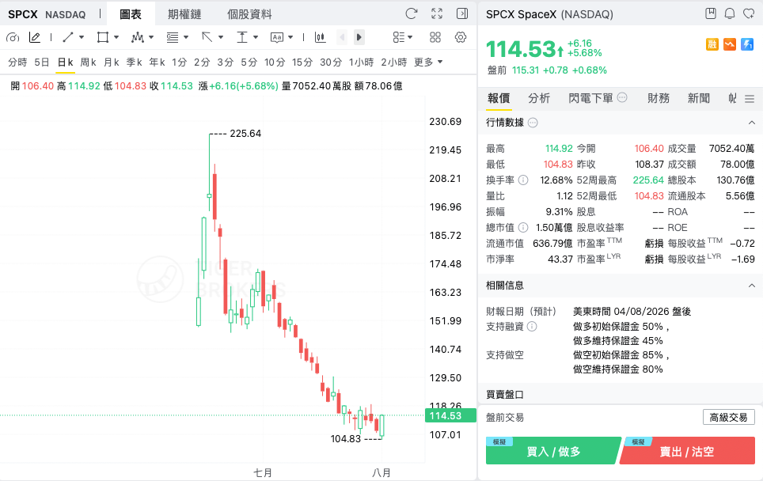Select the 5日 timeframe
This screenshot has height=481, width=763.
coord(42,62)
